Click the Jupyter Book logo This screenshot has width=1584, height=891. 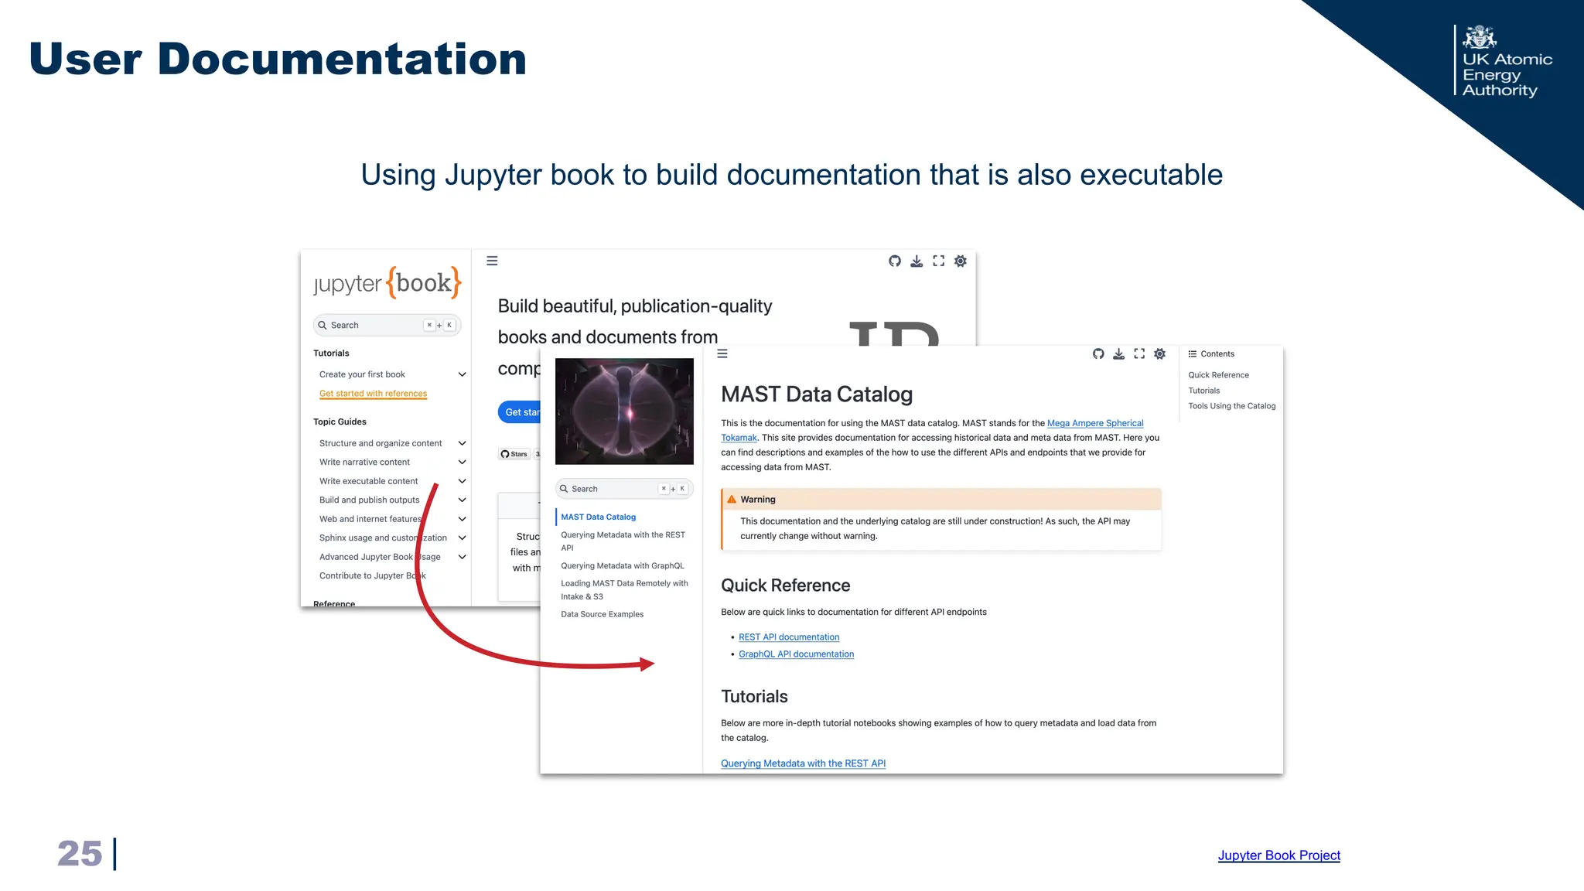387,282
